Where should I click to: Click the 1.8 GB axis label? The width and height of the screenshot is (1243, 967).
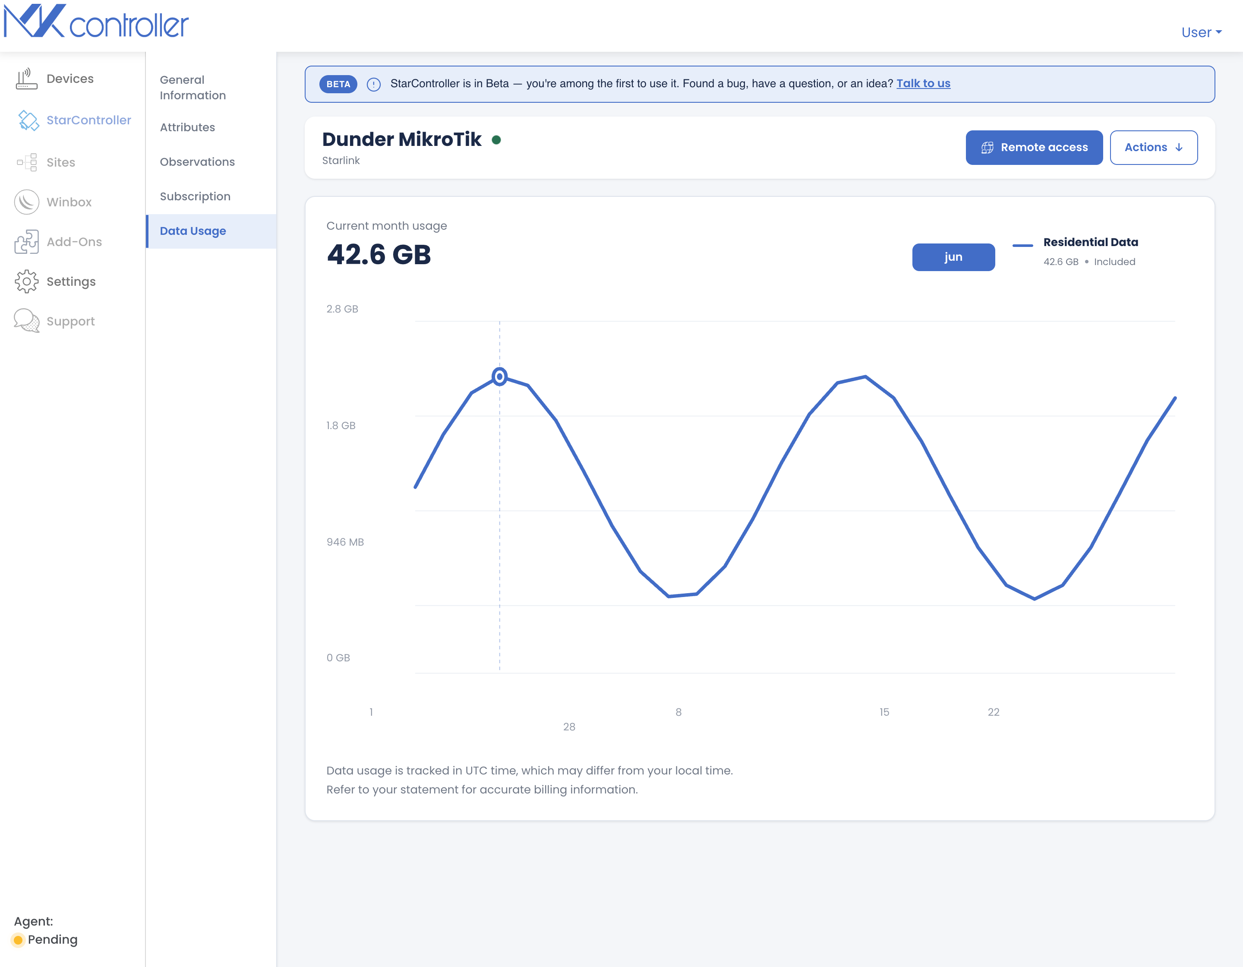pyautogui.click(x=341, y=426)
